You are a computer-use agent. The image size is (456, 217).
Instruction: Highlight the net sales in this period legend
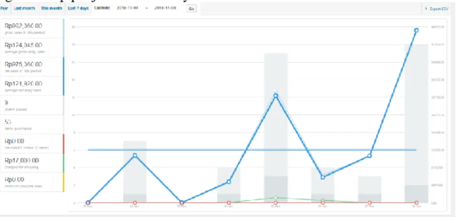pos(32,67)
